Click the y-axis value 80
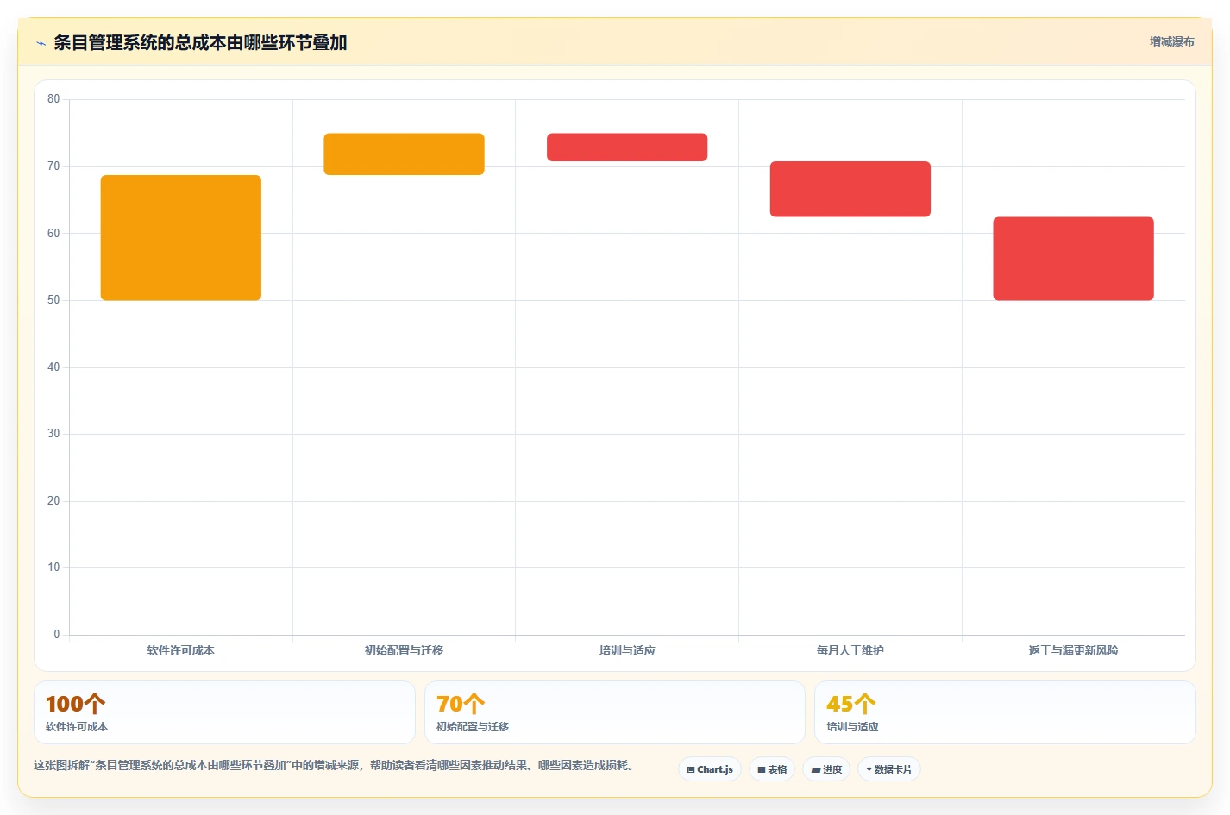This screenshot has height=815, width=1230. [53, 99]
